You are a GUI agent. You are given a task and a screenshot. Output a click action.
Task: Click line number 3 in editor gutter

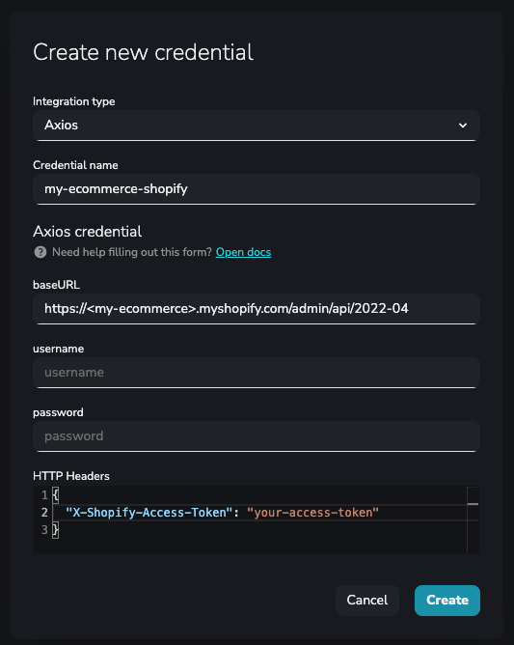[44, 530]
